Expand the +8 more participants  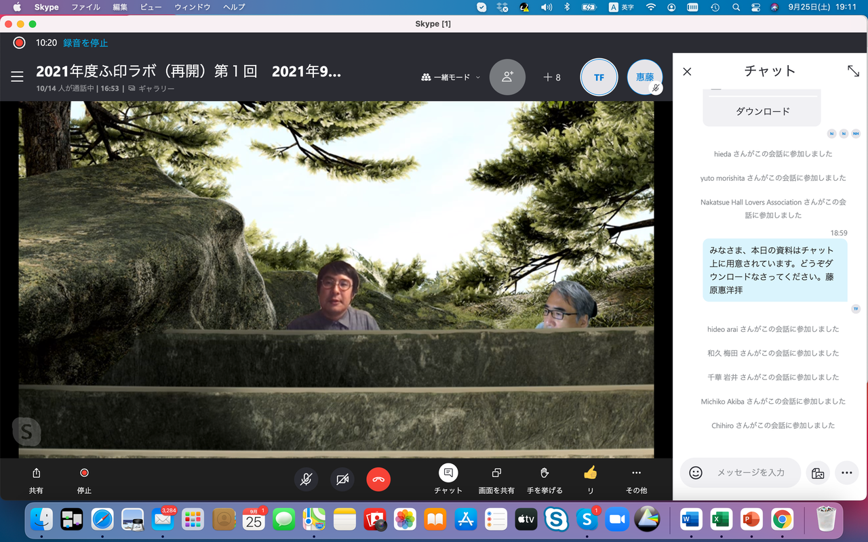pyautogui.click(x=552, y=77)
